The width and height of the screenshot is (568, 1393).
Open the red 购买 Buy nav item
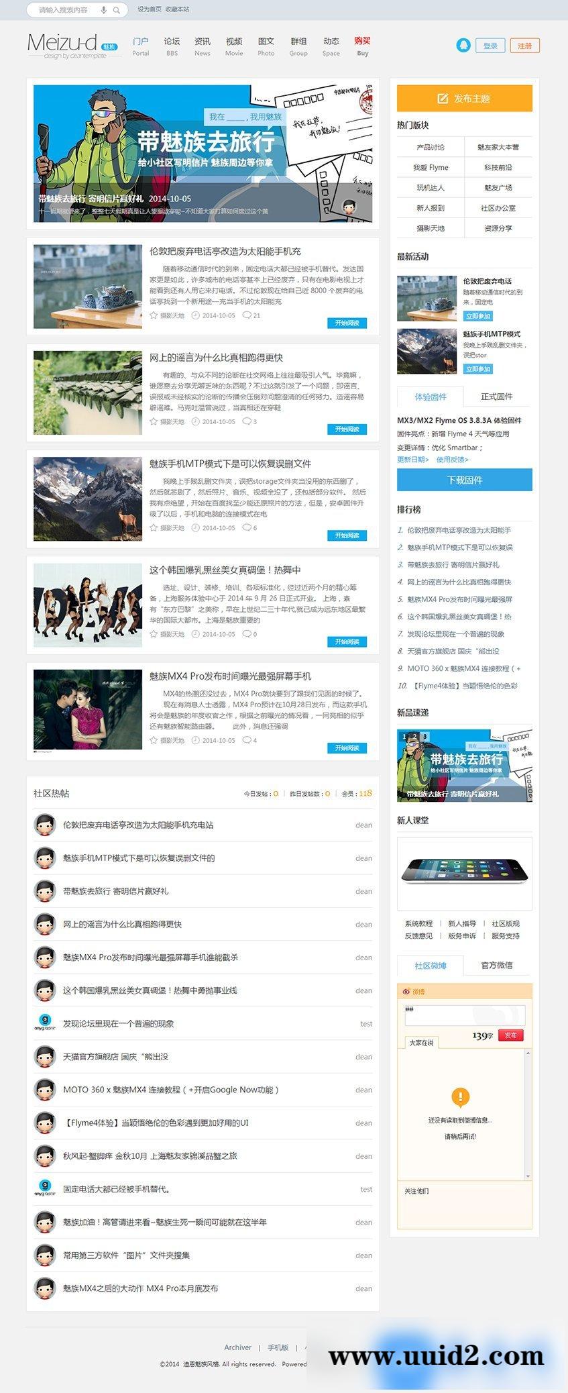[x=363, y=46]
